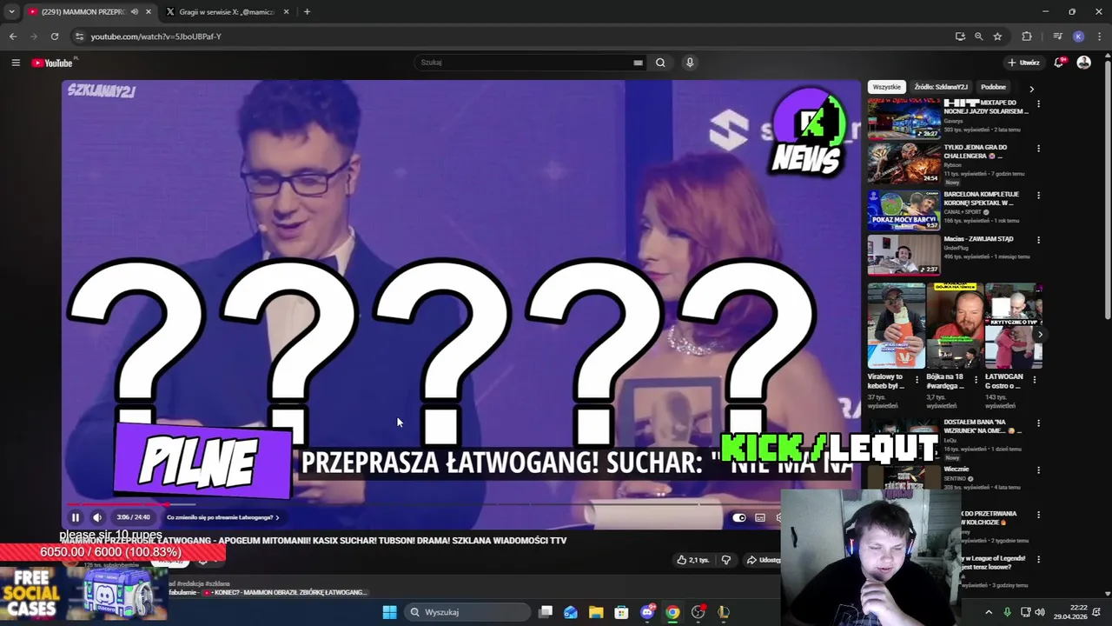Open the tab search dropdown arrow
Screen dimensions: 1112x626
tap(11, 12)
